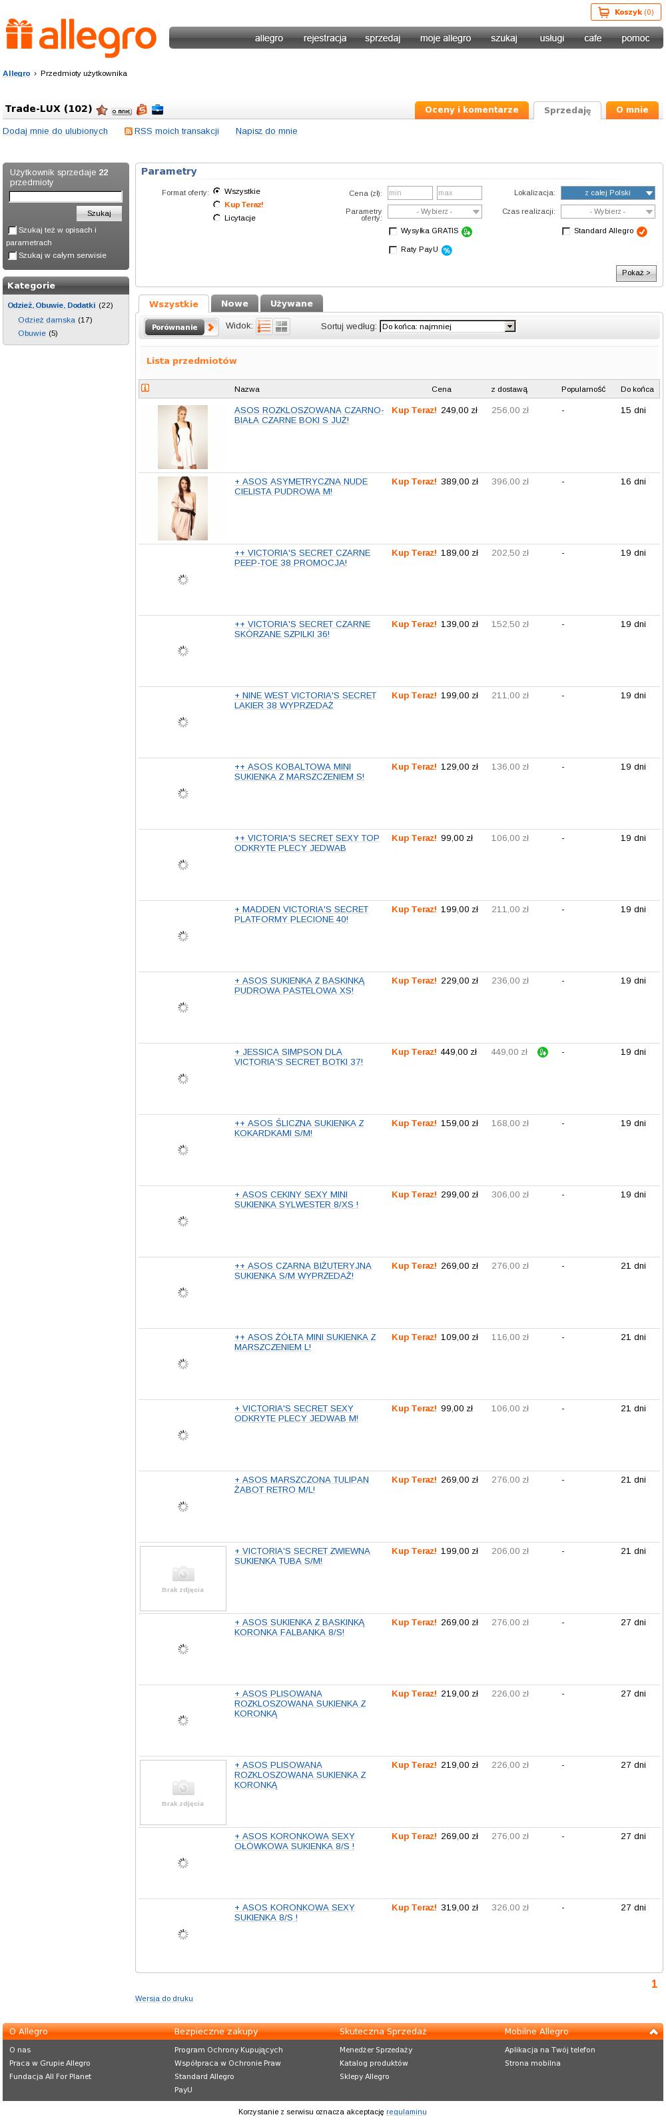Tick the Standard Allegro checkbox
This screenshot has height=2125, width=666.
565,231
